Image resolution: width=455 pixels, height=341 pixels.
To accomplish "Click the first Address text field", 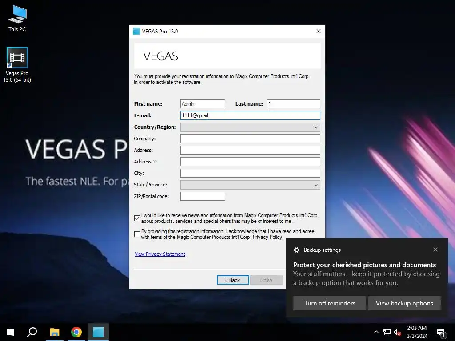I will (x=250, y=150).
